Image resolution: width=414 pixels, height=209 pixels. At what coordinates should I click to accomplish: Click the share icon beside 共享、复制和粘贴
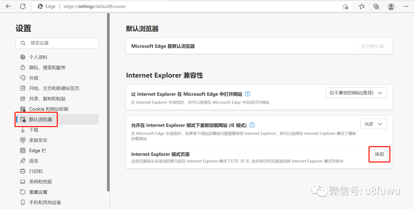23,99
